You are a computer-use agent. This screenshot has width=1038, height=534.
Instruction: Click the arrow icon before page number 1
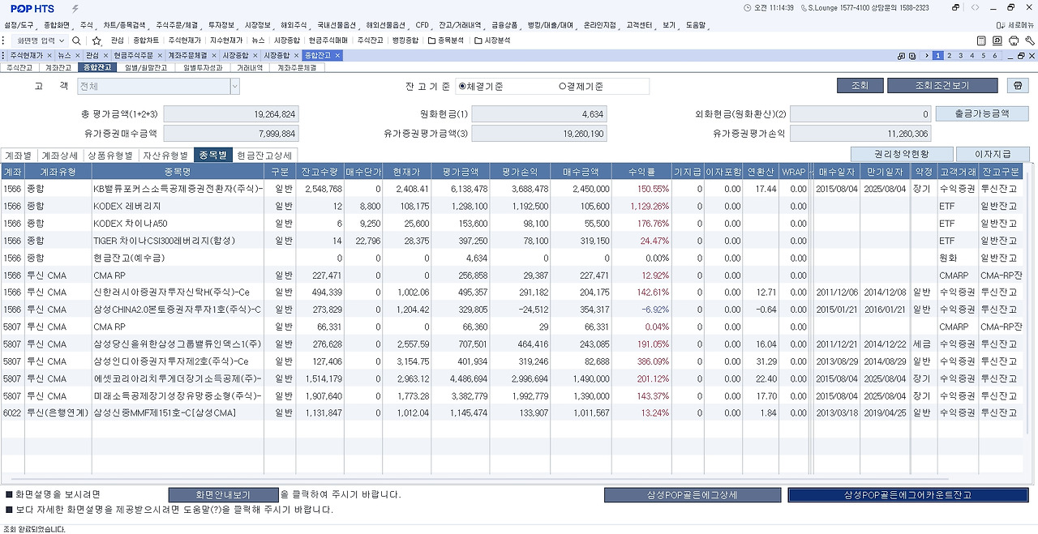click(x=926, y=55)
